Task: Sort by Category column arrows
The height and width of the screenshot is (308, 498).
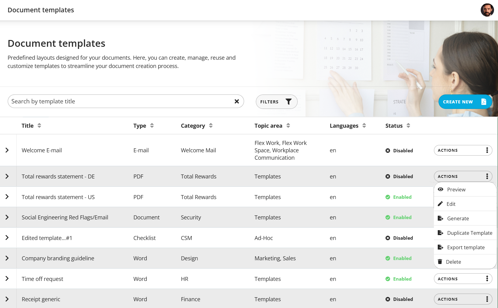Action: click(x=211, y=126)
